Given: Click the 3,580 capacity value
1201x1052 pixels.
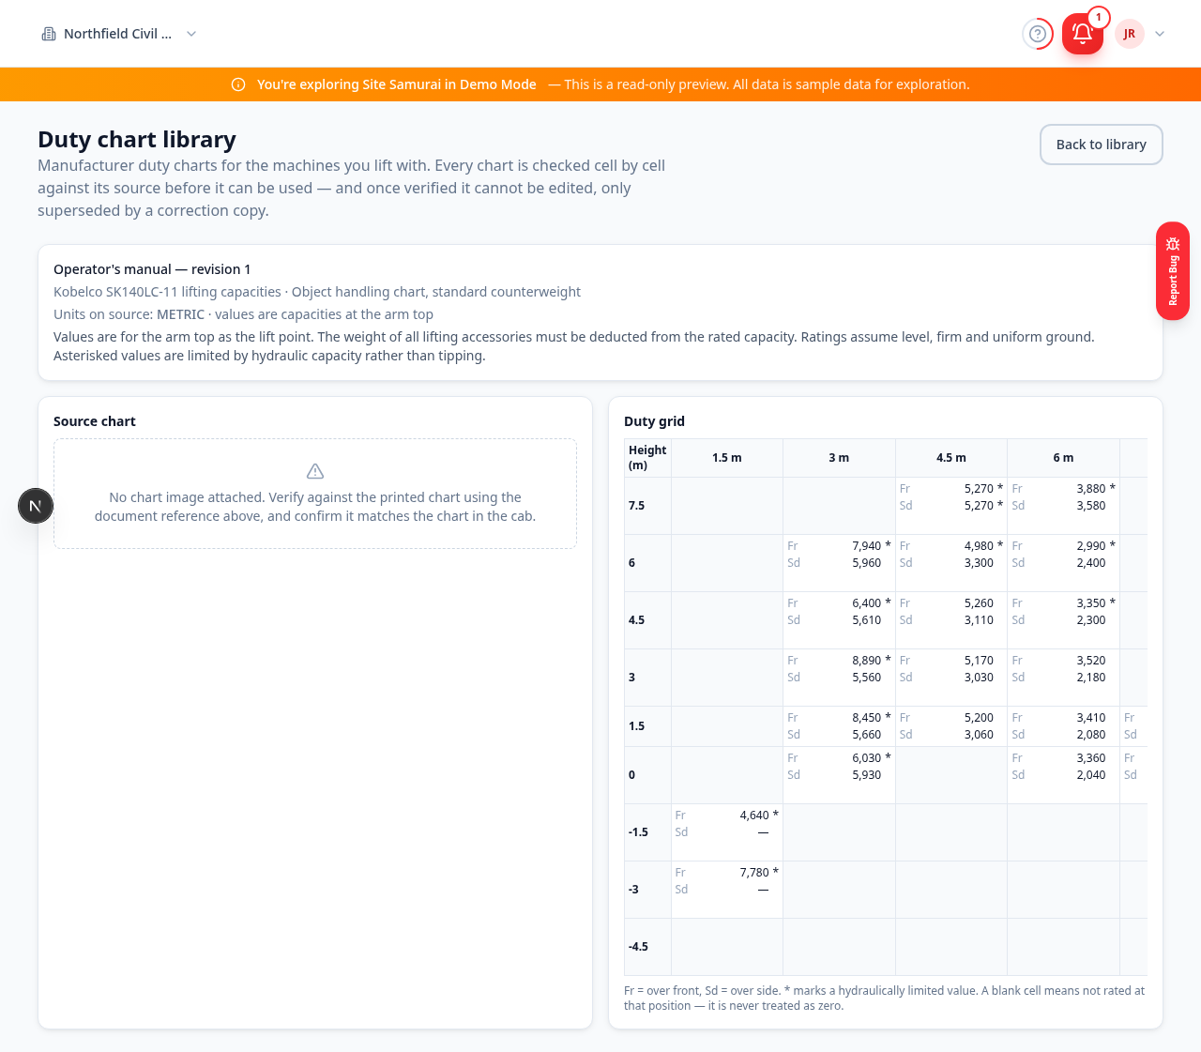Looking at the screenshot, I should (1091, 506).
